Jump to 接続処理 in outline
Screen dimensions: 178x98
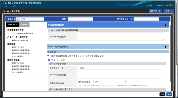[11, 44]
